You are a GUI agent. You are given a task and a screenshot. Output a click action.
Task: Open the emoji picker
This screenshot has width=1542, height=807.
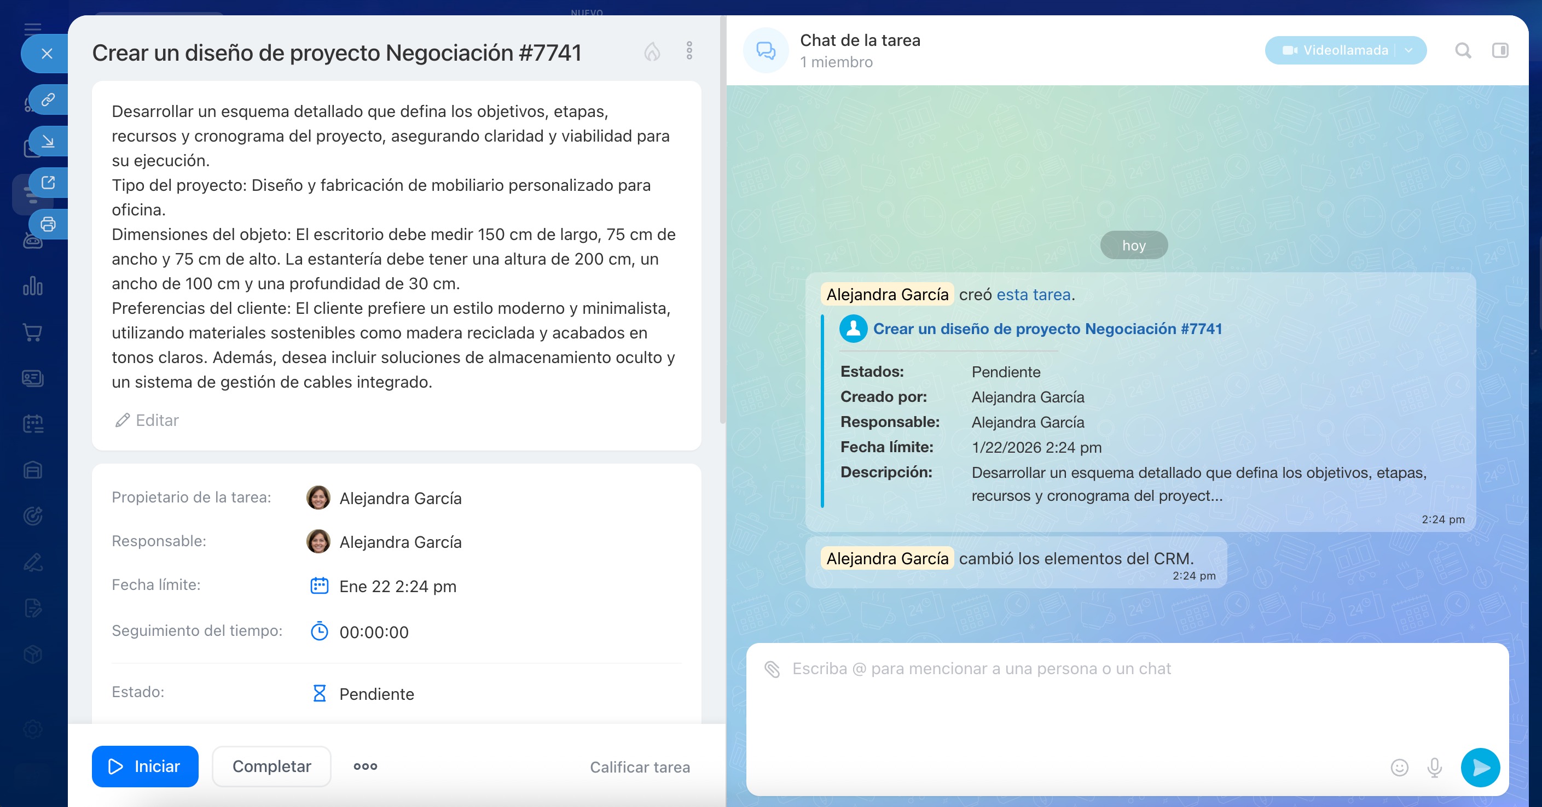[1399, 768]
